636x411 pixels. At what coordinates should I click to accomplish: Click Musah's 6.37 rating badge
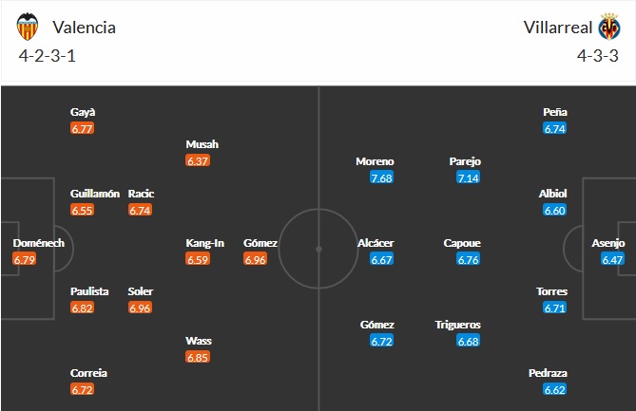point(198,160)
